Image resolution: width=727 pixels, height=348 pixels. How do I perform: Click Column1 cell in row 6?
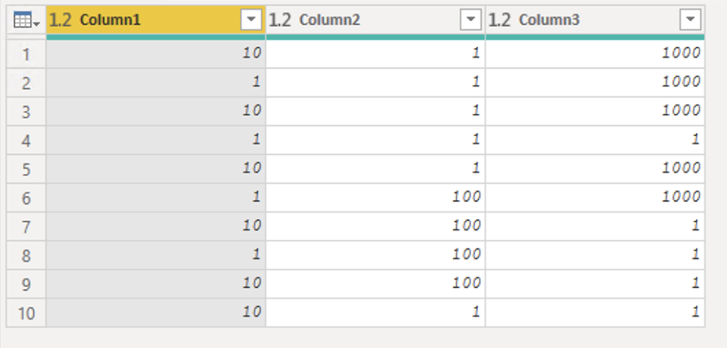(x=156, y=198)
